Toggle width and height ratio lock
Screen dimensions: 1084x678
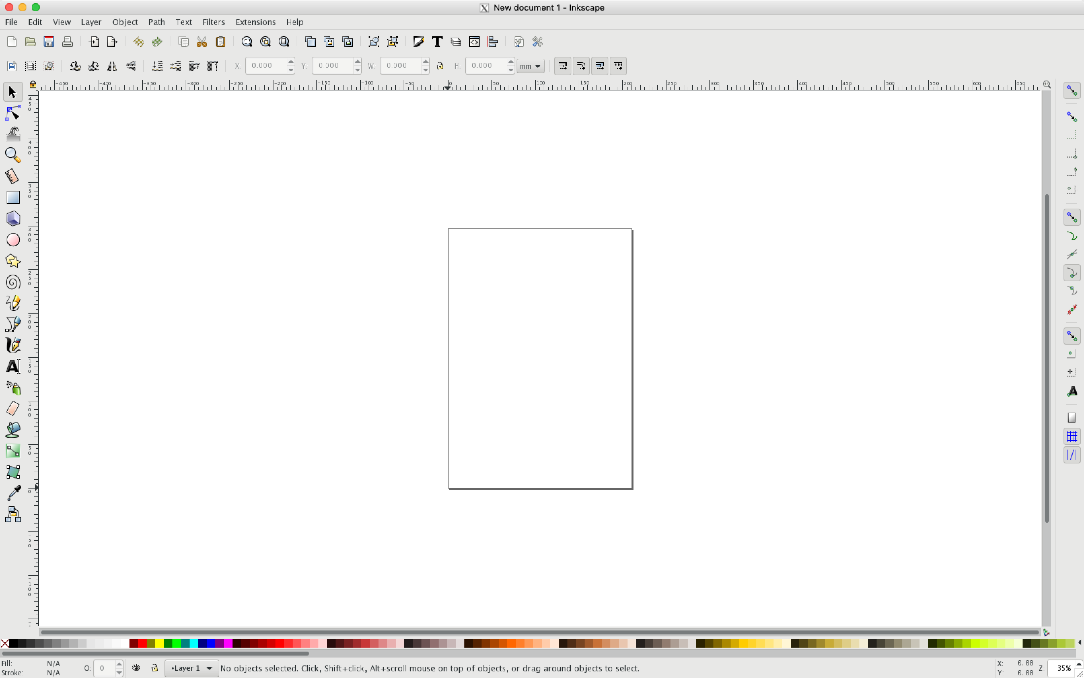(x=440, y=66)
